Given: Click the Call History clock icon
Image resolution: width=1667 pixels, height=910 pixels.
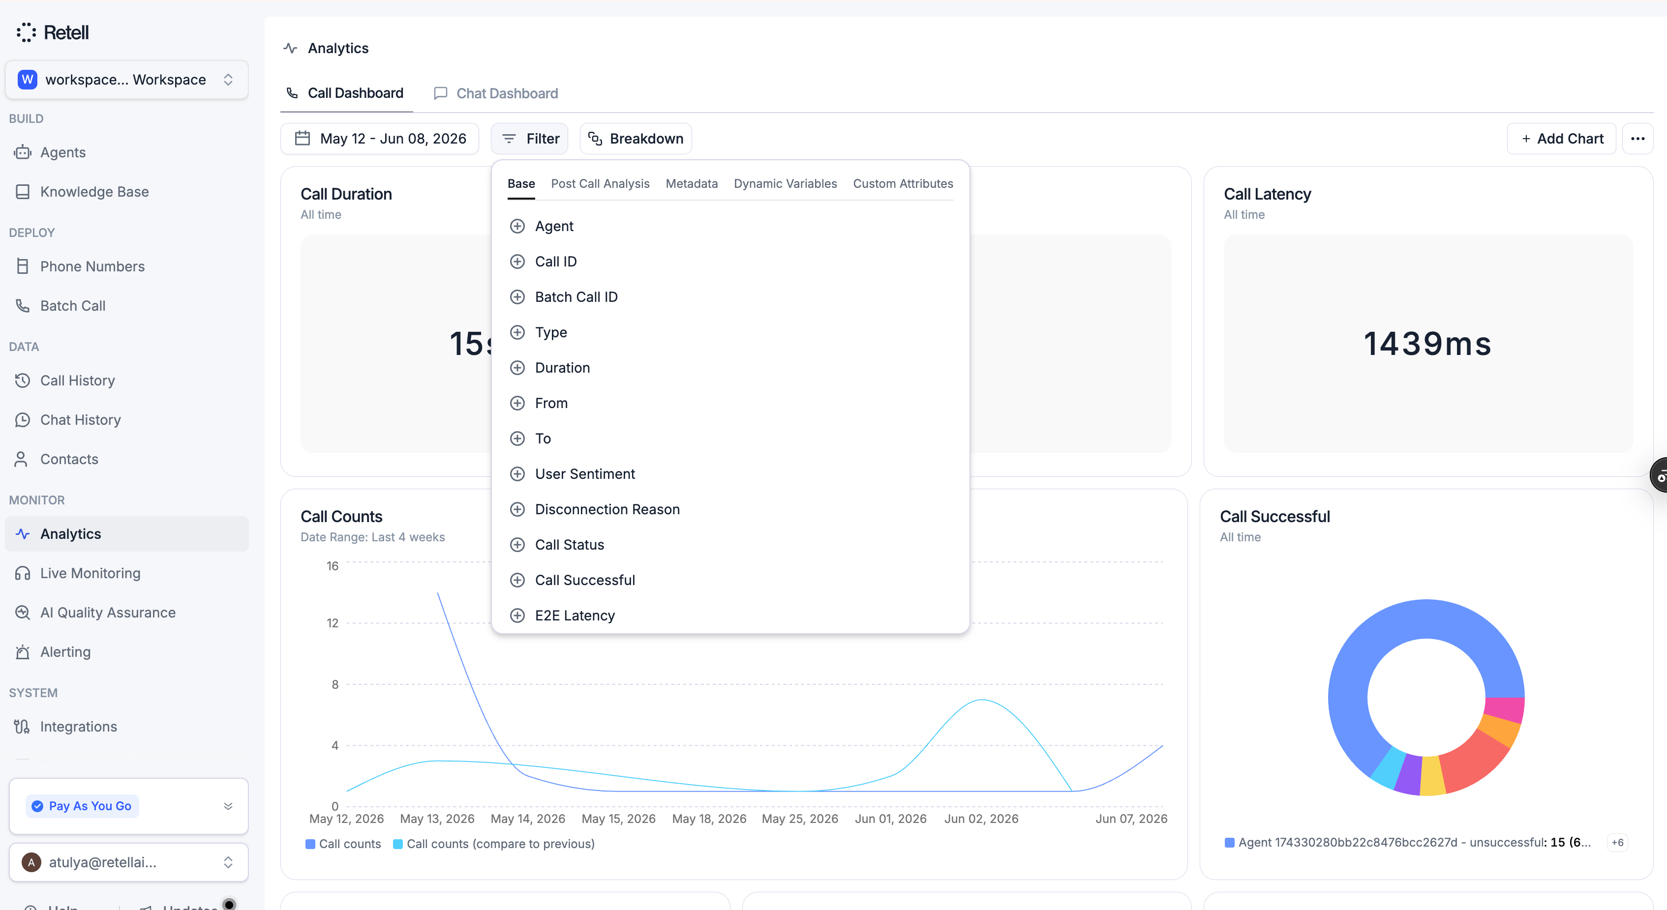Looking at the screenshot, I should (x=23, y=381).
